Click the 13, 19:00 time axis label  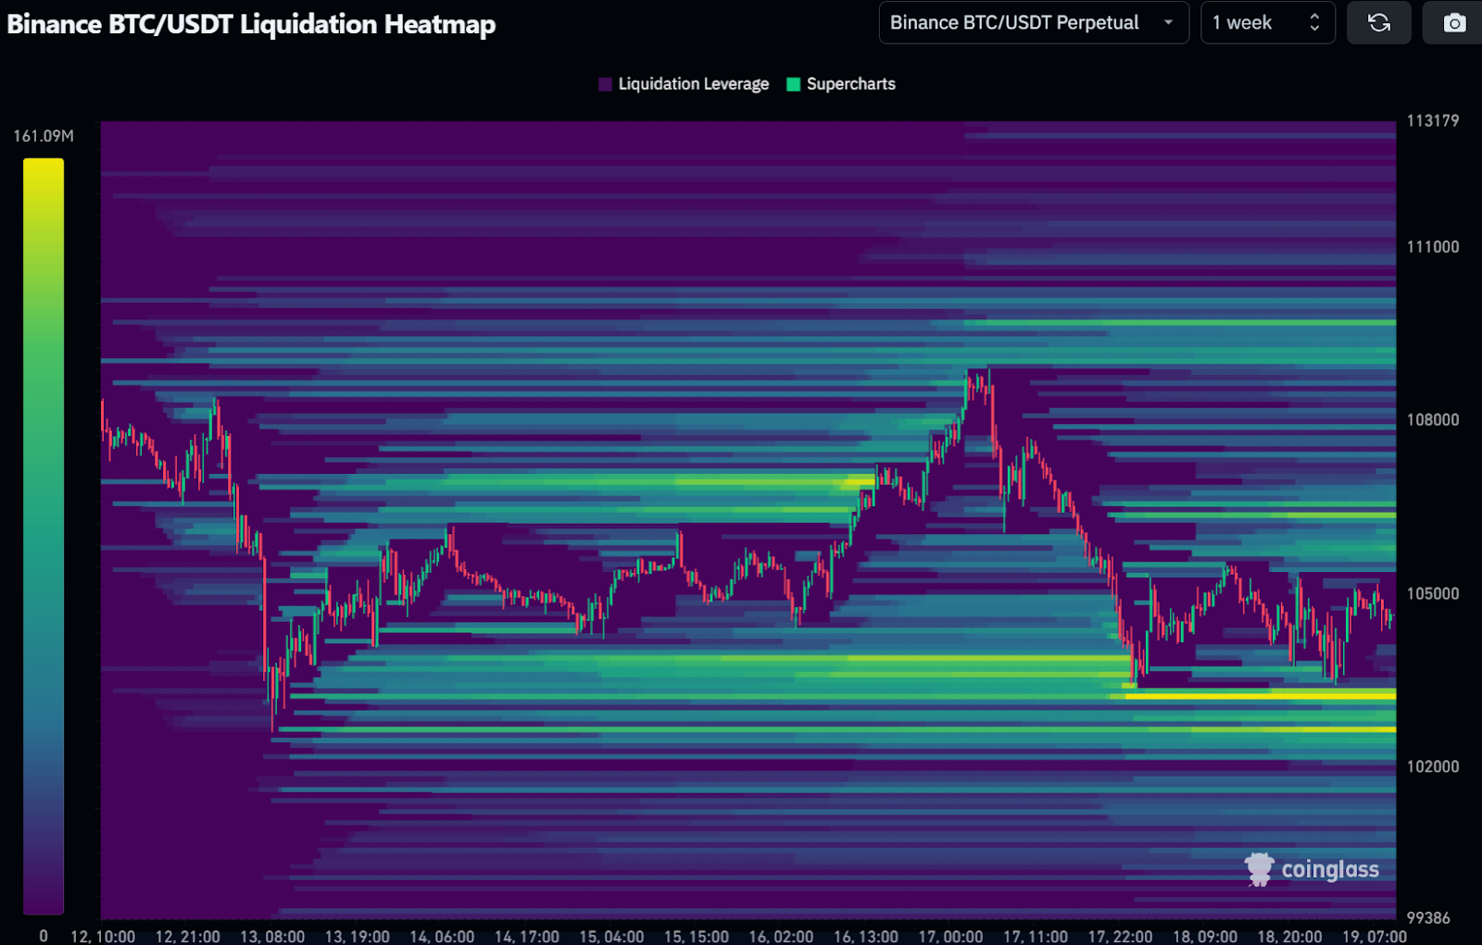(x=358, y=937)
